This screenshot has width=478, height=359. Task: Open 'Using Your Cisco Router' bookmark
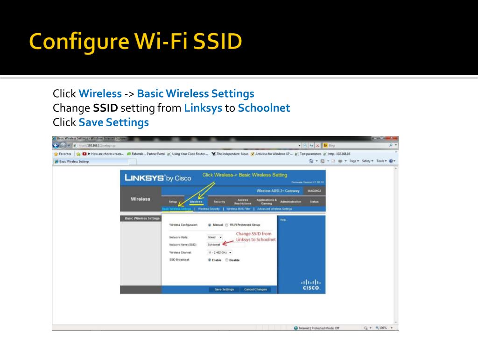[188, 154]
